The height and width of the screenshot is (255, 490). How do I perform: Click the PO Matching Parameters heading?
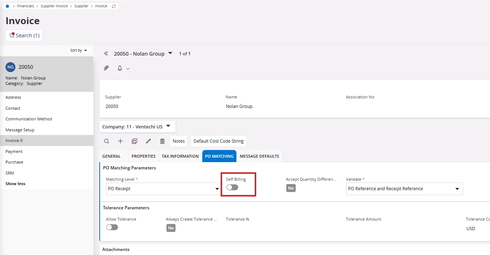pos(129,168)
